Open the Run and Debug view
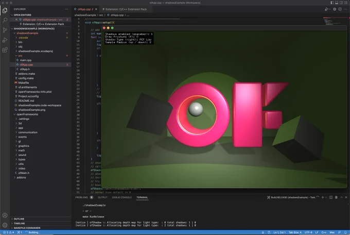This screenshot has height=235, width=350. (x=5, y=40)
